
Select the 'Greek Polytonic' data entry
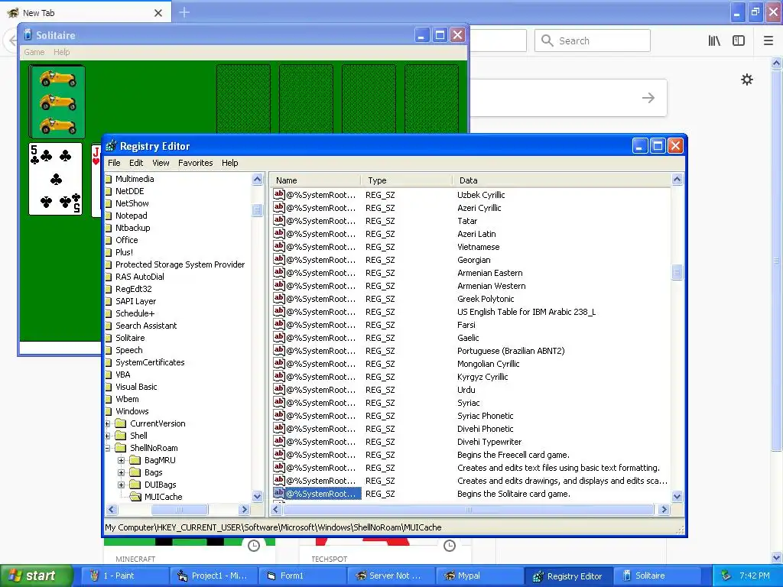[486, 299]
